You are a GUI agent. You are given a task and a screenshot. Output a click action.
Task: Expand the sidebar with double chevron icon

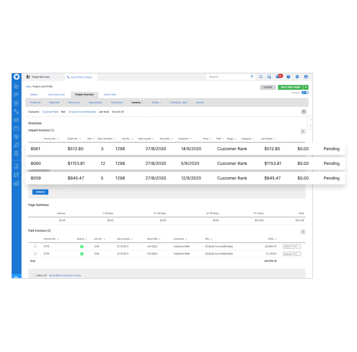16,277
